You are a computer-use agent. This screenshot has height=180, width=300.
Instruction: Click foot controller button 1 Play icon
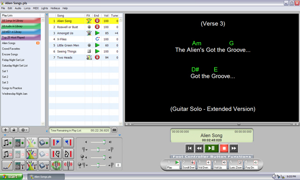[177, 162]
